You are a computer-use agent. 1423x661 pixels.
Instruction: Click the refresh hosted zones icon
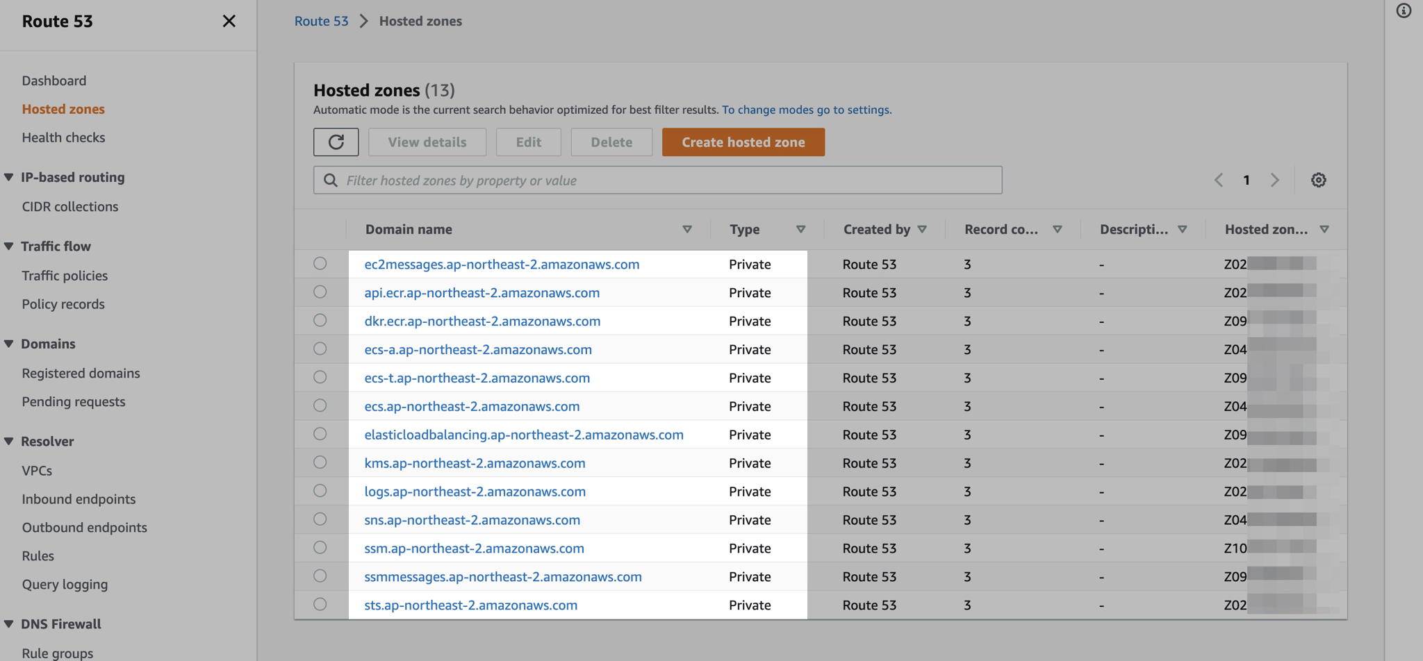click(336, 142)
